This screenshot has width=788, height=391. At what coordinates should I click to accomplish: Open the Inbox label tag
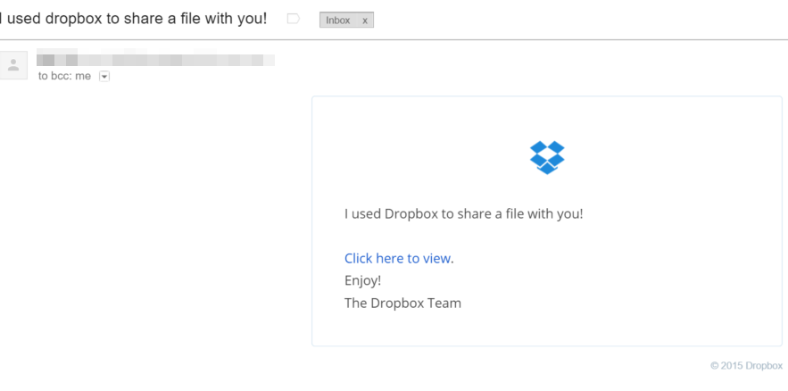[x=338, y=21]
